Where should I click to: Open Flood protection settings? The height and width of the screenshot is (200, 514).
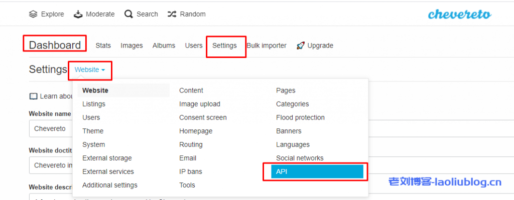click(x=300, y=117)
